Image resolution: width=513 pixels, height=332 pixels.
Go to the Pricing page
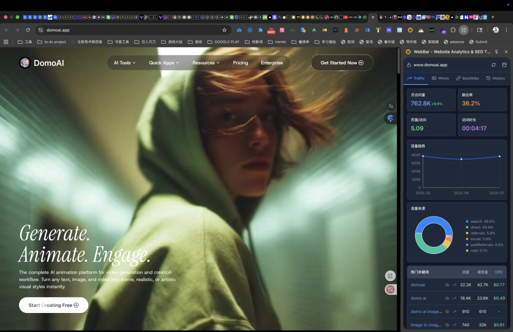tap(240, 63)
